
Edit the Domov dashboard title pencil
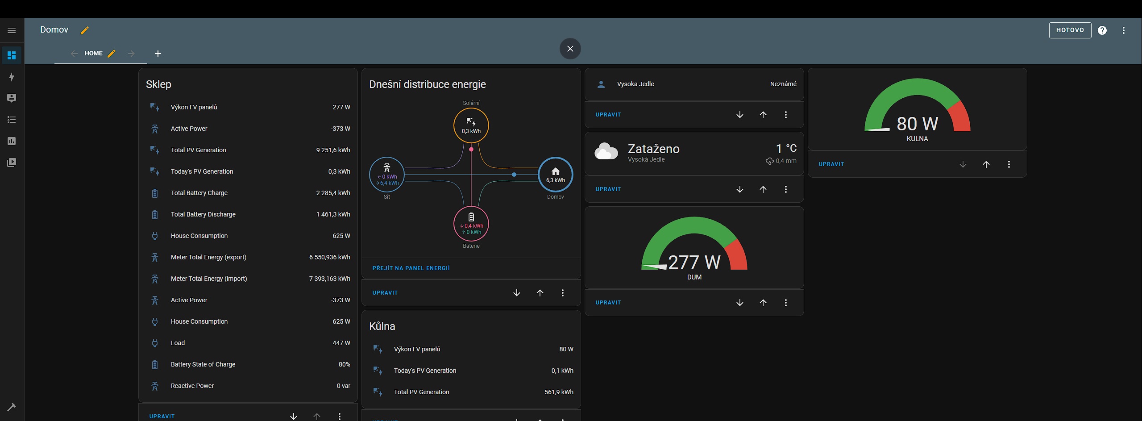coord(84,30)
